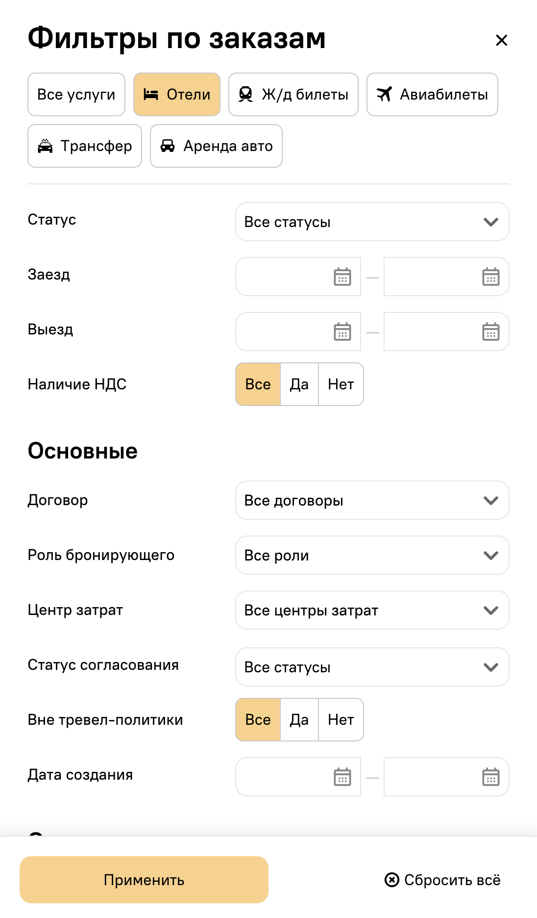Screen dimensions: 537x918
Task: Open calendar for Дата создания start
Action: [x=342, y=777]
